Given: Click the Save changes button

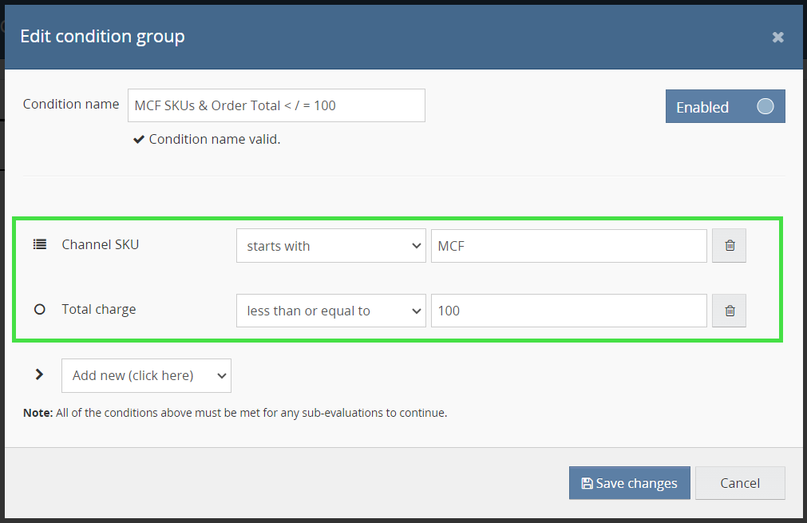Looking at the screenshot, I should [629, 483].
